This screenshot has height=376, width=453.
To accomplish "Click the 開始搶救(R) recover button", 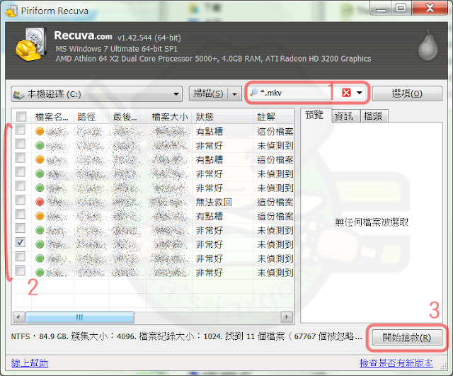I will 407,337.
